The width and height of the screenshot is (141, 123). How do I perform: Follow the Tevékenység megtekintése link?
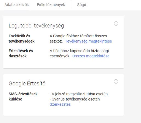[88, 41]
